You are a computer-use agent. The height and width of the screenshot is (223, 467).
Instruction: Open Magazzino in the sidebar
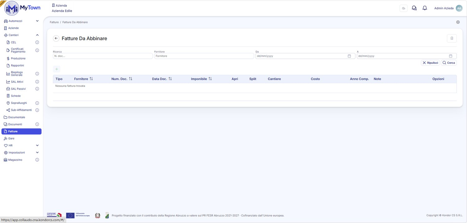pyautogui.click(x=15, y=160)
